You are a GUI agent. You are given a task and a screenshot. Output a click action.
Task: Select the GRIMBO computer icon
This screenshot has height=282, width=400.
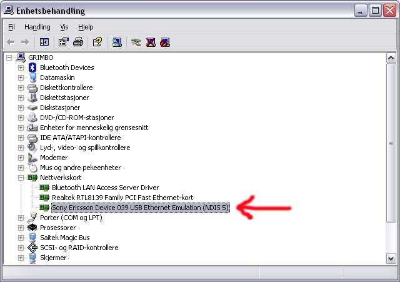click(21, 58)
